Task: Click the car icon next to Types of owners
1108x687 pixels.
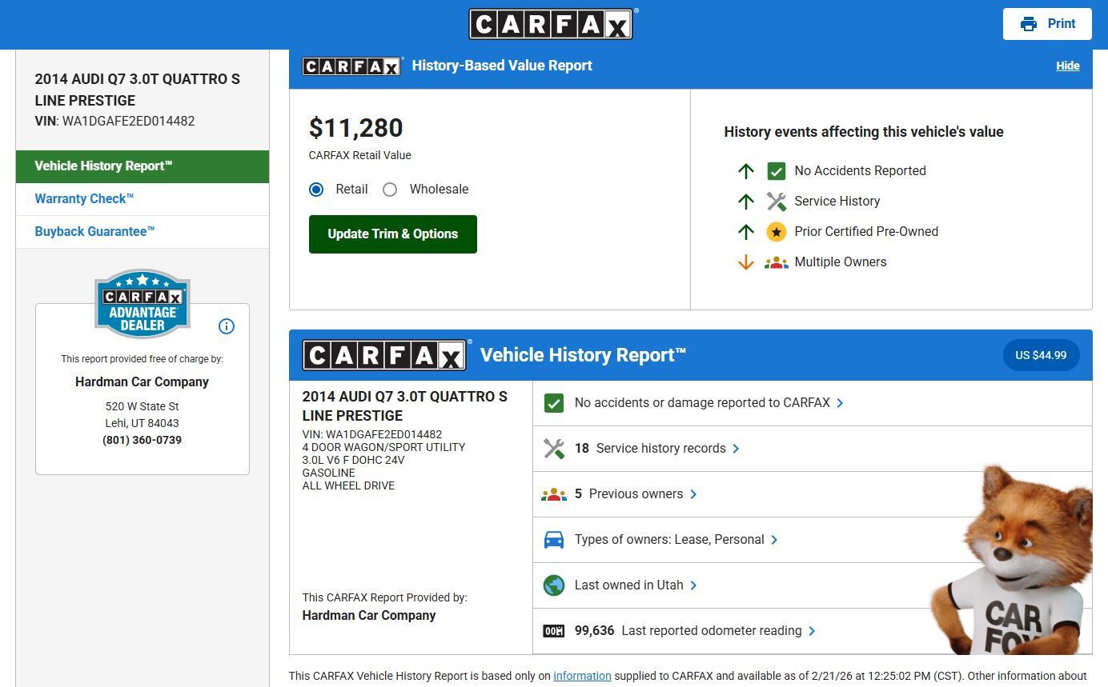Action: point(554,540)
